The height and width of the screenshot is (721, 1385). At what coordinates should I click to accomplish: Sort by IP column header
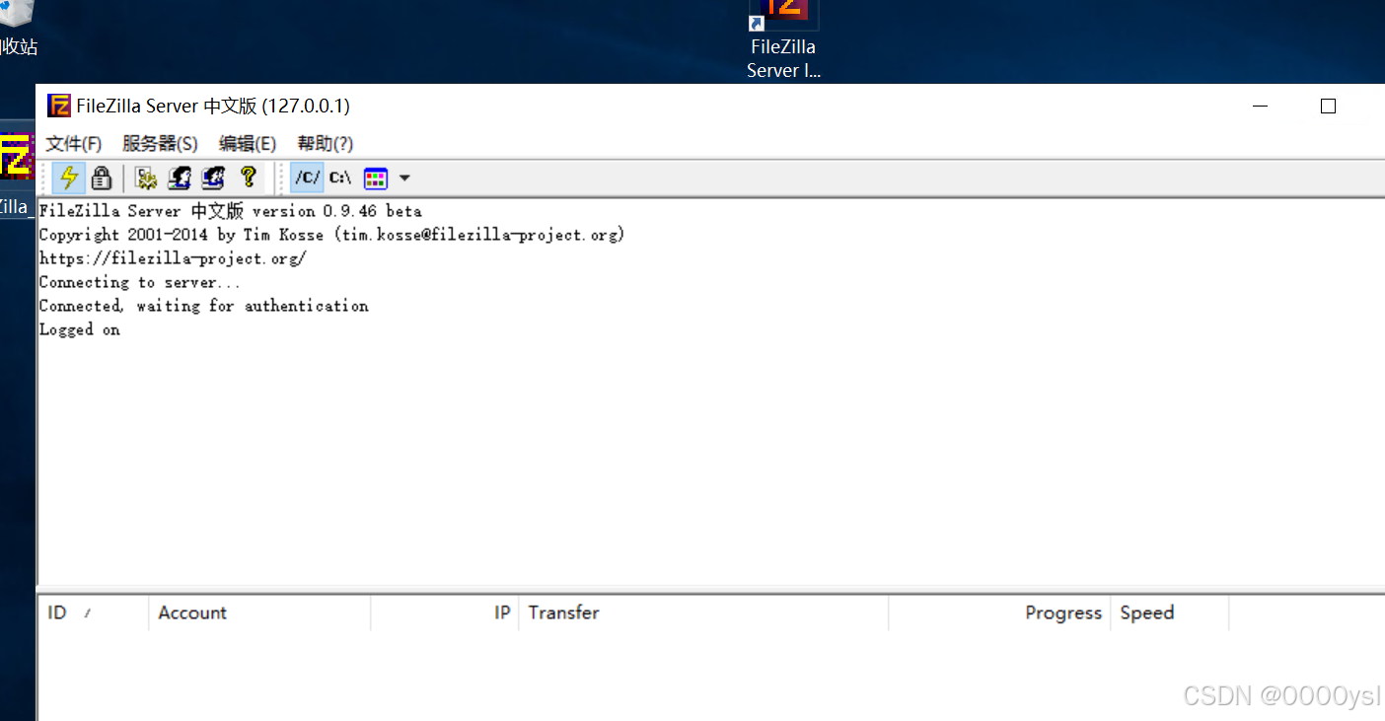point(445,613)
